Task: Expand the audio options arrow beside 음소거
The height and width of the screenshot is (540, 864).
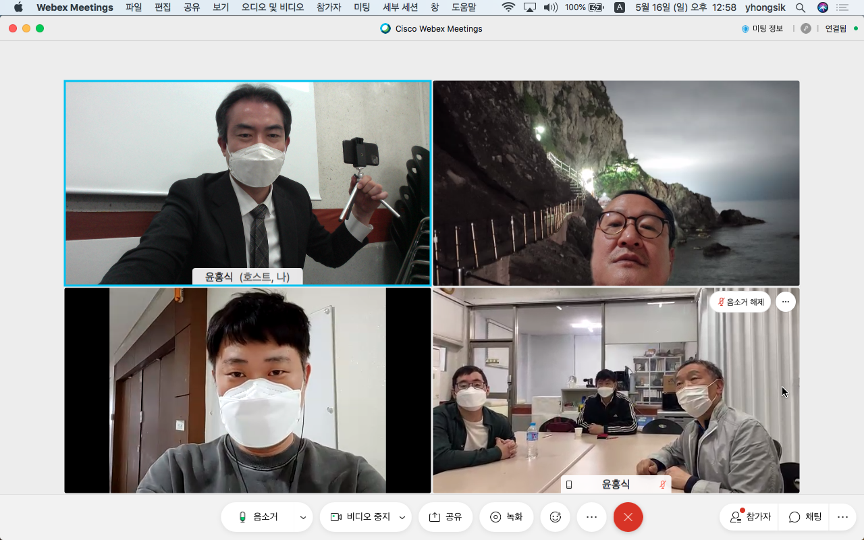Action: click(x=303, y=518)
